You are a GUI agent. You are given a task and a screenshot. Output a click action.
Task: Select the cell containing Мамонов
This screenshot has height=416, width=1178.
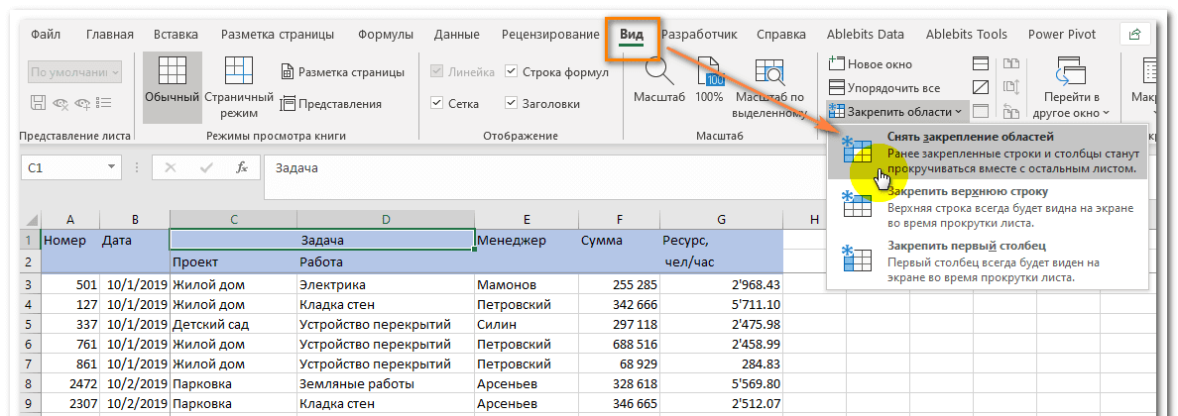point(527,284)
